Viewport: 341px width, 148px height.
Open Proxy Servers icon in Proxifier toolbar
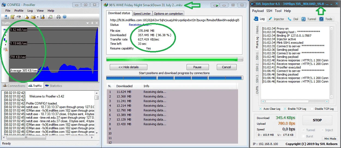6,17
